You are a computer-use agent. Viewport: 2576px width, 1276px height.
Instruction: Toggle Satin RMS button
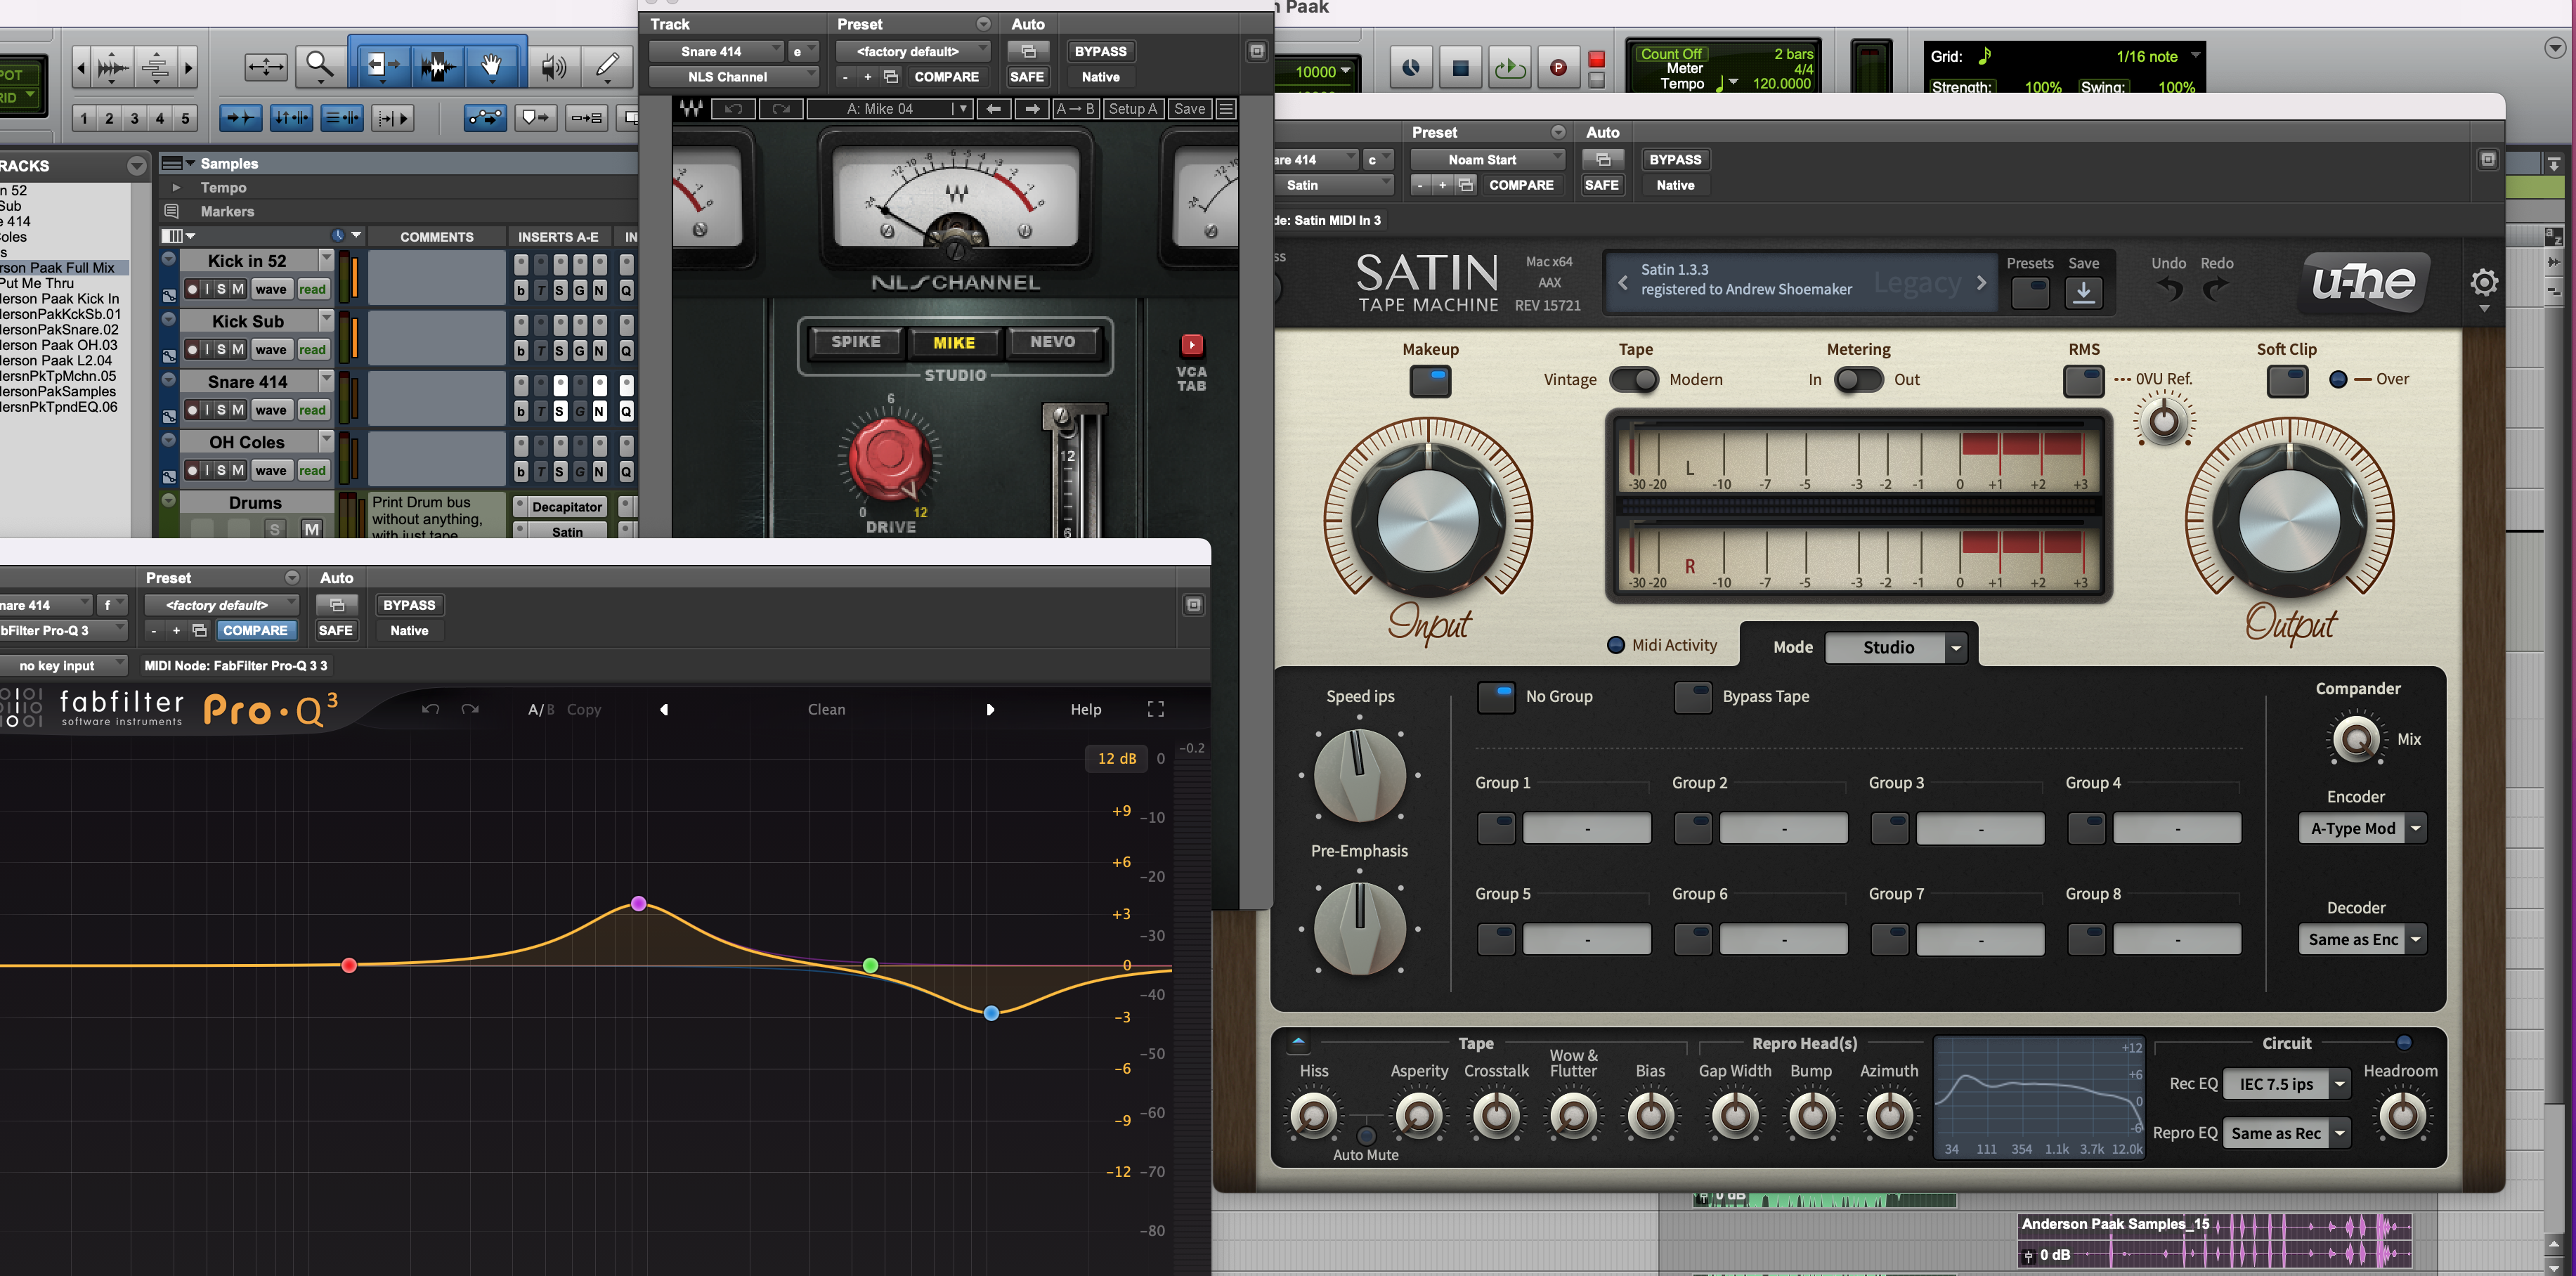pos(2083,381)
